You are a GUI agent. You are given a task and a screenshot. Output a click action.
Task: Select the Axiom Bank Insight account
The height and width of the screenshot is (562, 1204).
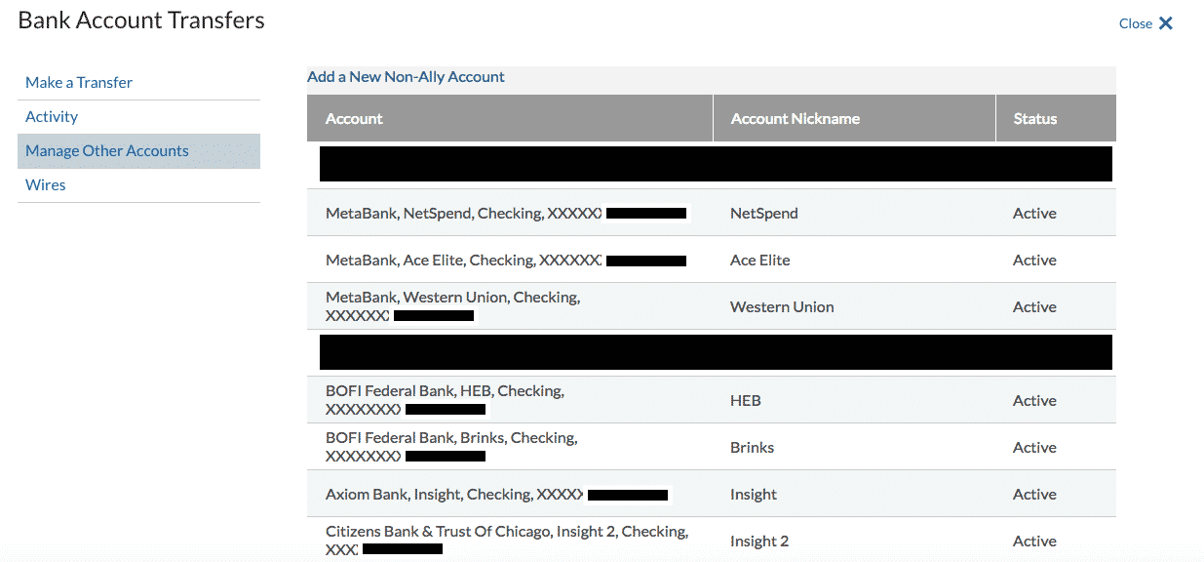712,494
